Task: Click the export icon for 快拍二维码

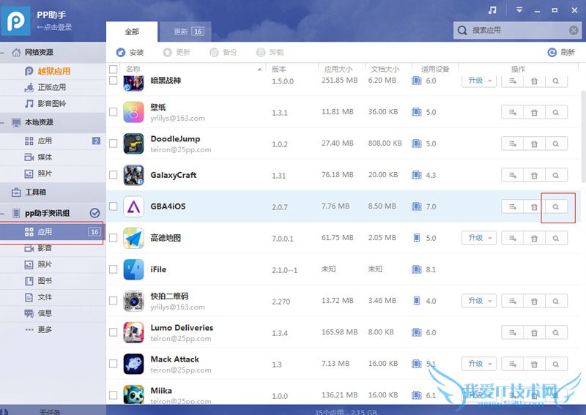Action: [512, 301]
